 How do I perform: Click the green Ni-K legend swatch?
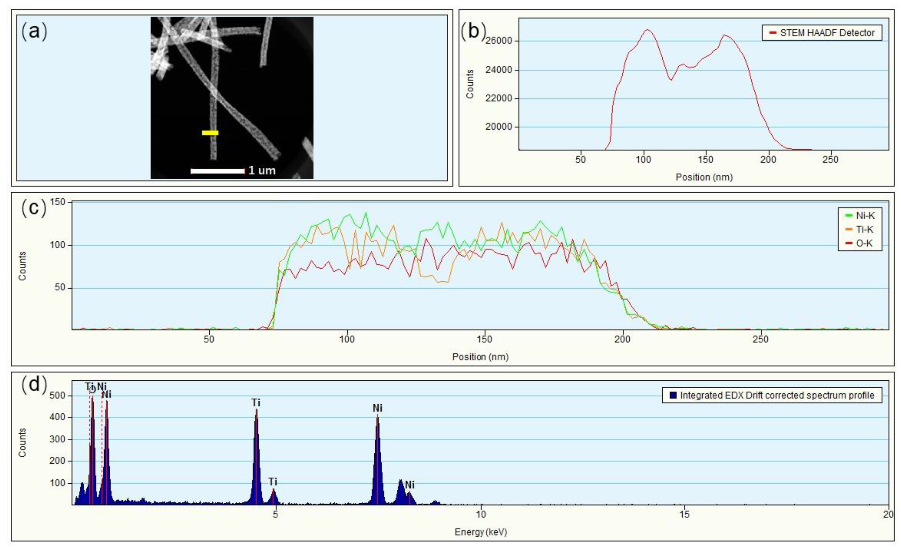coord(849,216)
